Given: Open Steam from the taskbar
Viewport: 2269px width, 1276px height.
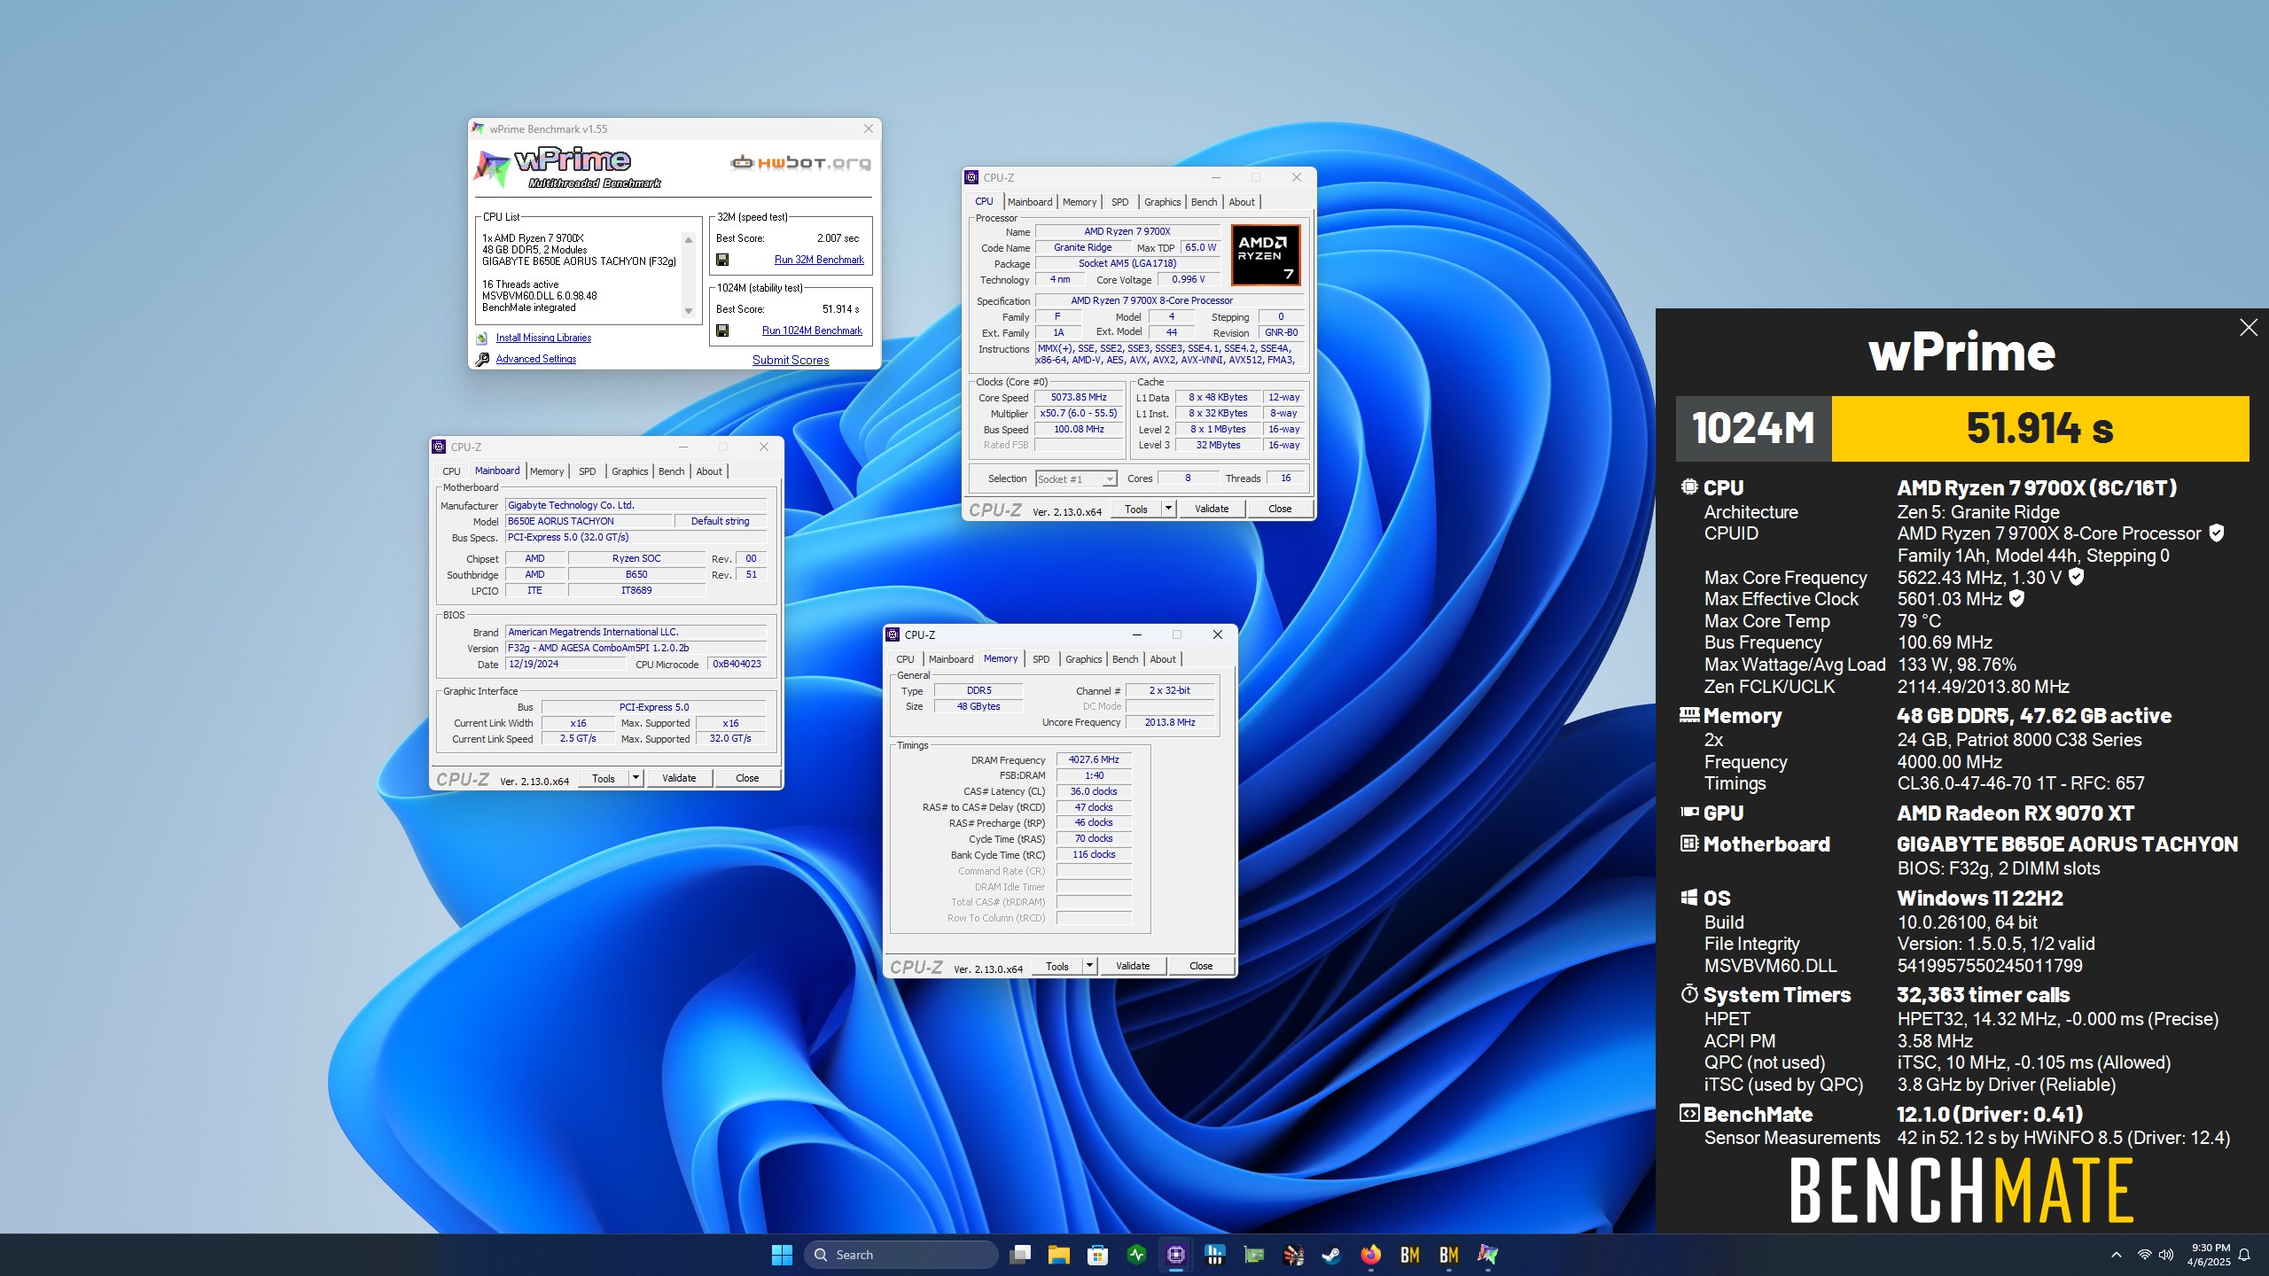Looking at the screenshot, I should coord(1331,1255).
